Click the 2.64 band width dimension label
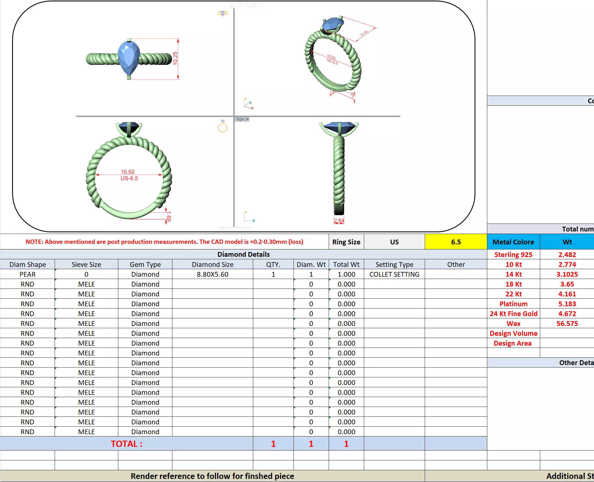 339,220
